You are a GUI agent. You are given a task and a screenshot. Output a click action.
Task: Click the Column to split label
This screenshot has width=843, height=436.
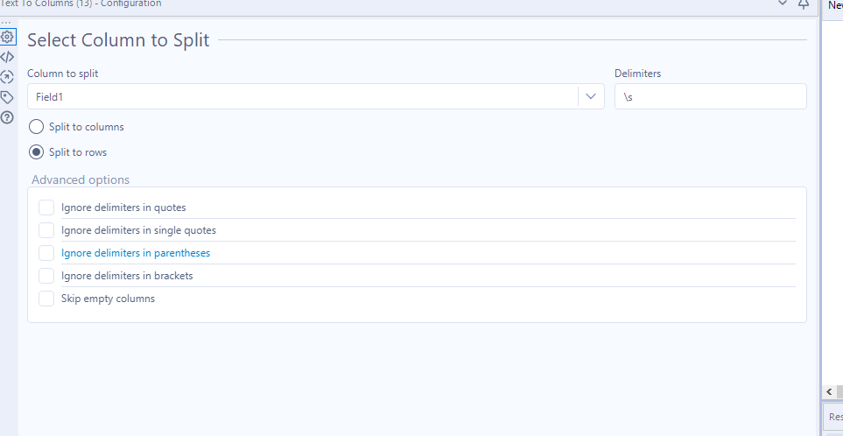[x=63, y=74]
